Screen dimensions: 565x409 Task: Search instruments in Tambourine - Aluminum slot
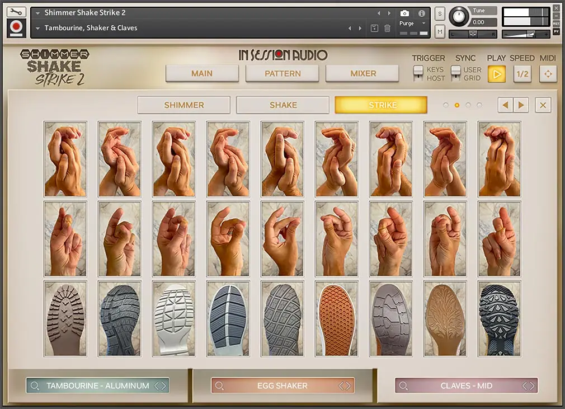(35, 386)
